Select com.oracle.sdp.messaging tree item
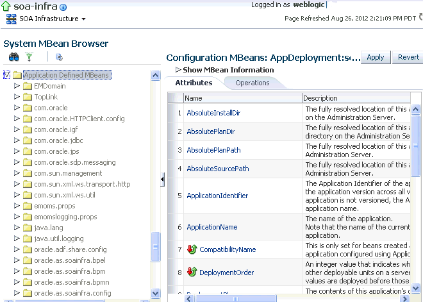 click(x=75, y=162)
